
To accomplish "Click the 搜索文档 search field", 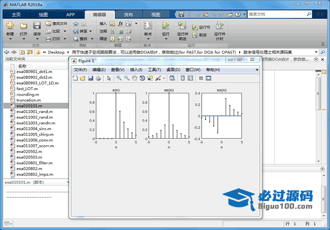I will [x=277, y=14].
